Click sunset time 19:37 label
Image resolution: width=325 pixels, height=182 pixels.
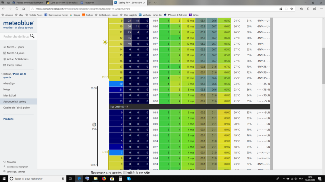pyautogui.click(x=105, y=77)
